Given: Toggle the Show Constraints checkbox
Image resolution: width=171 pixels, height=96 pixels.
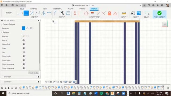Looking at the screenshot, I should pos(24,68).
